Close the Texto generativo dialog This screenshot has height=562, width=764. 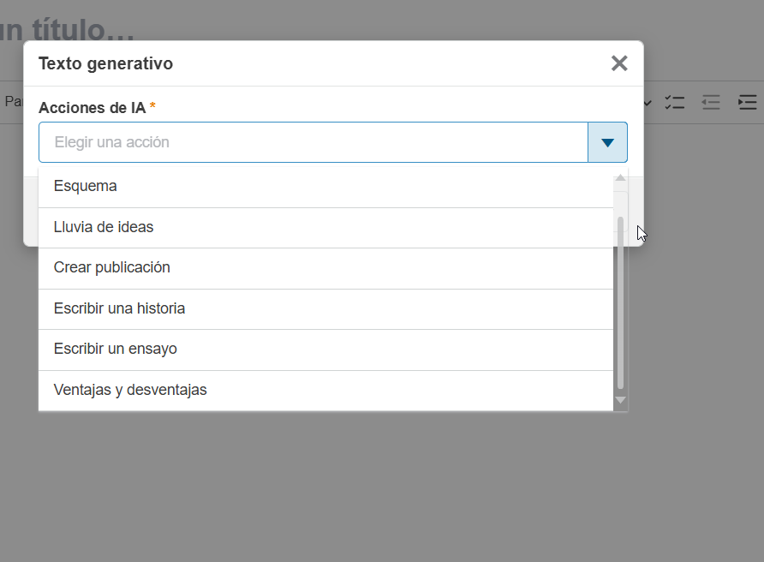619,63
